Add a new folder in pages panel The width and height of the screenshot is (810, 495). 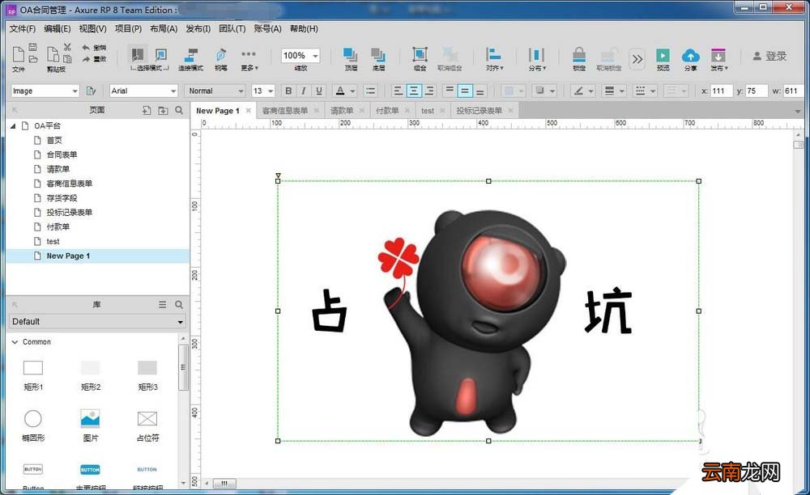coord(163,110)
